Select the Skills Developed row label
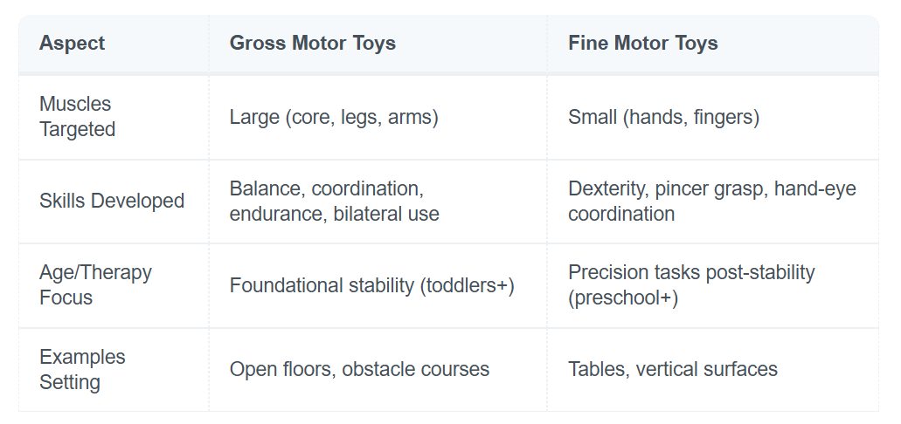Viewport: 901px width, 424px height. coord(112,201)
